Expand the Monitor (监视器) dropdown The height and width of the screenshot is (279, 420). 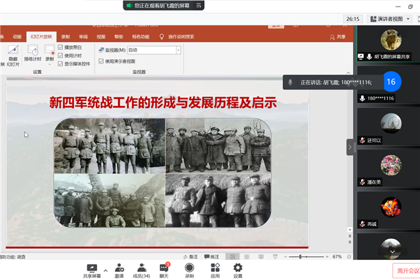tap(178, 50)
